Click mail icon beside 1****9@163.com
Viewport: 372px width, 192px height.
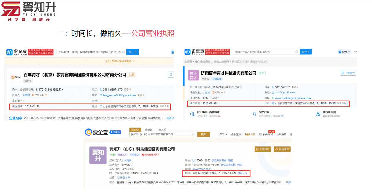coord(273,93)
